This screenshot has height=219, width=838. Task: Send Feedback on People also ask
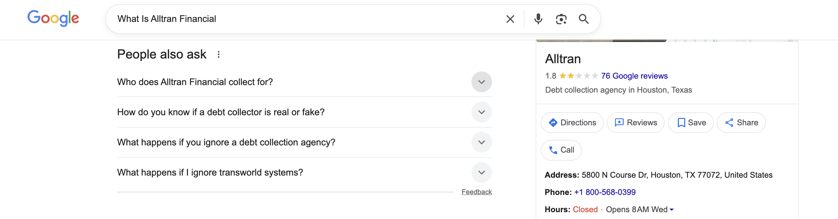pyautogui.click(x=476, y=192)
